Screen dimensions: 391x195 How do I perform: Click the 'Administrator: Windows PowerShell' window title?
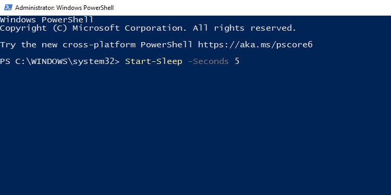(x=64, y=8)
